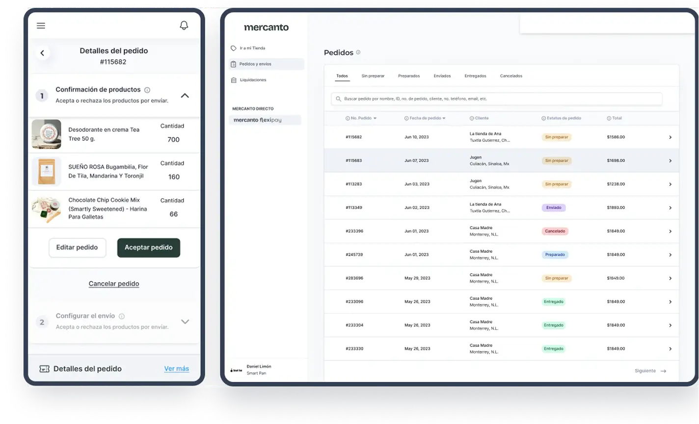The height and width of the screenshot is (424, 699).
Task: Sort by No. Pedido column
Action: pos(361,118)
